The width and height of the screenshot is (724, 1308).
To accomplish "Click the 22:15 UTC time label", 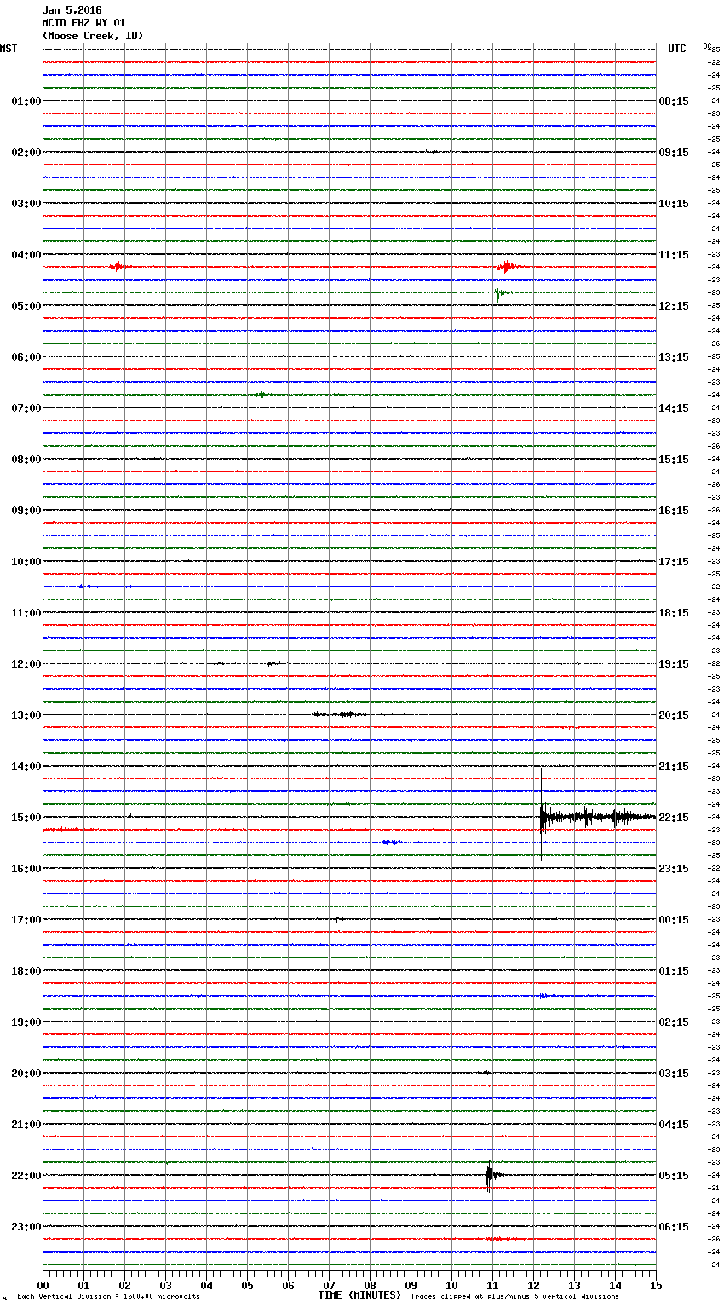I will 674,818.
